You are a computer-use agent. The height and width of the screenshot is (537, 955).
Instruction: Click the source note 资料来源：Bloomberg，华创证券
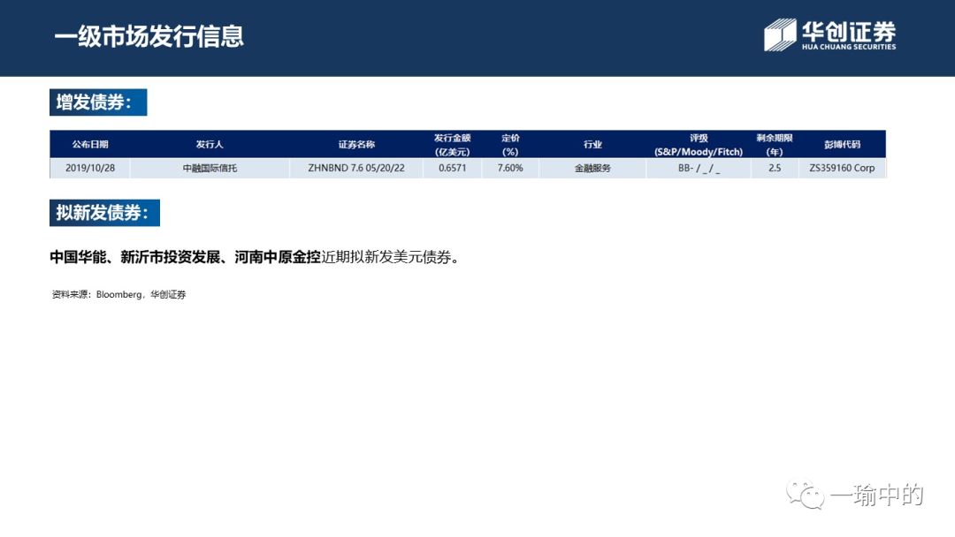118,294
